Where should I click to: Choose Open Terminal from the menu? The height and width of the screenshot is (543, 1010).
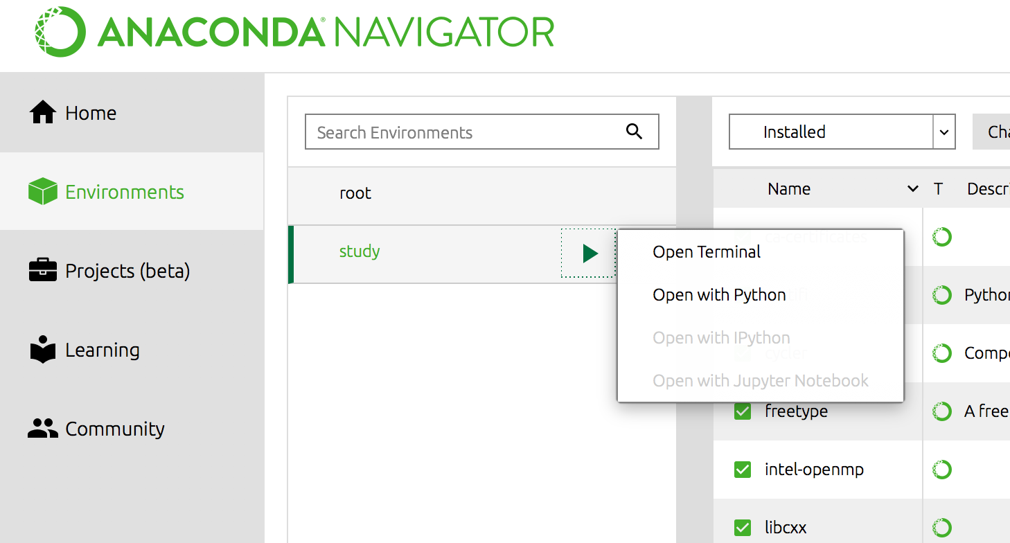[x=707, y=252]
